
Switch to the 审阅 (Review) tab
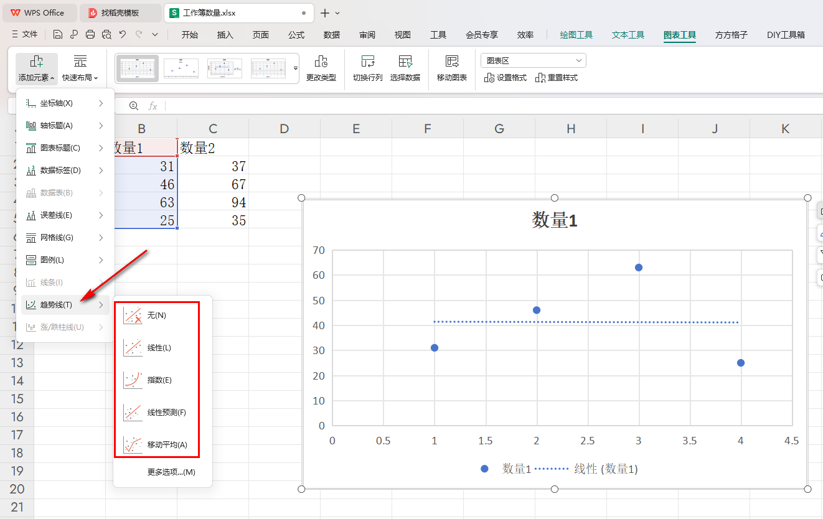[367, 35]
